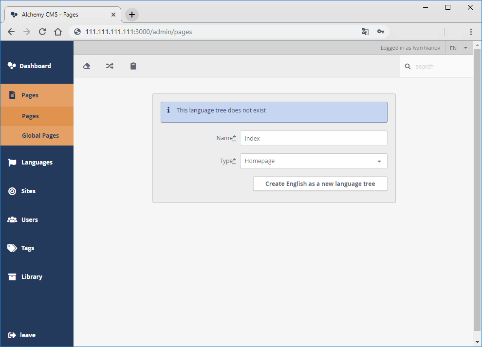Open the EN language selector
This screenshot has width=482, height=347.
459,48
